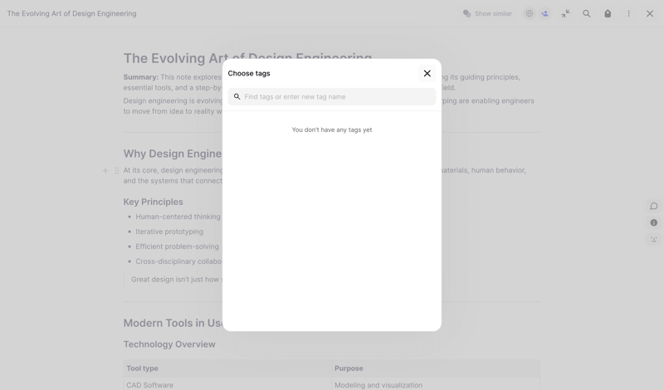Click the drag handle beside the paragraph
The width and height of the screenshot is (664, 390).
pos(117,171)
